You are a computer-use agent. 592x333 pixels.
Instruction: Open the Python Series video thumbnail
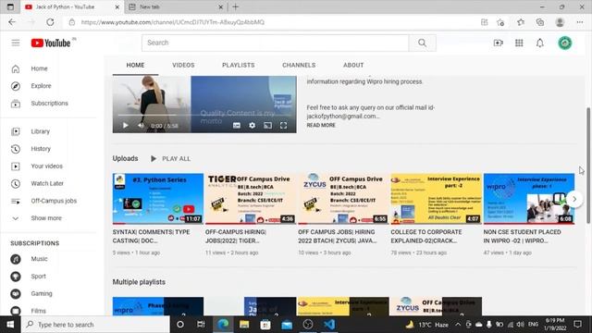[158, 199]
